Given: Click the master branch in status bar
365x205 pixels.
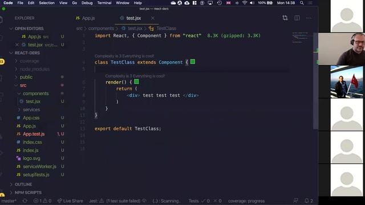Looking at the screenshot, I should (9, 201).
